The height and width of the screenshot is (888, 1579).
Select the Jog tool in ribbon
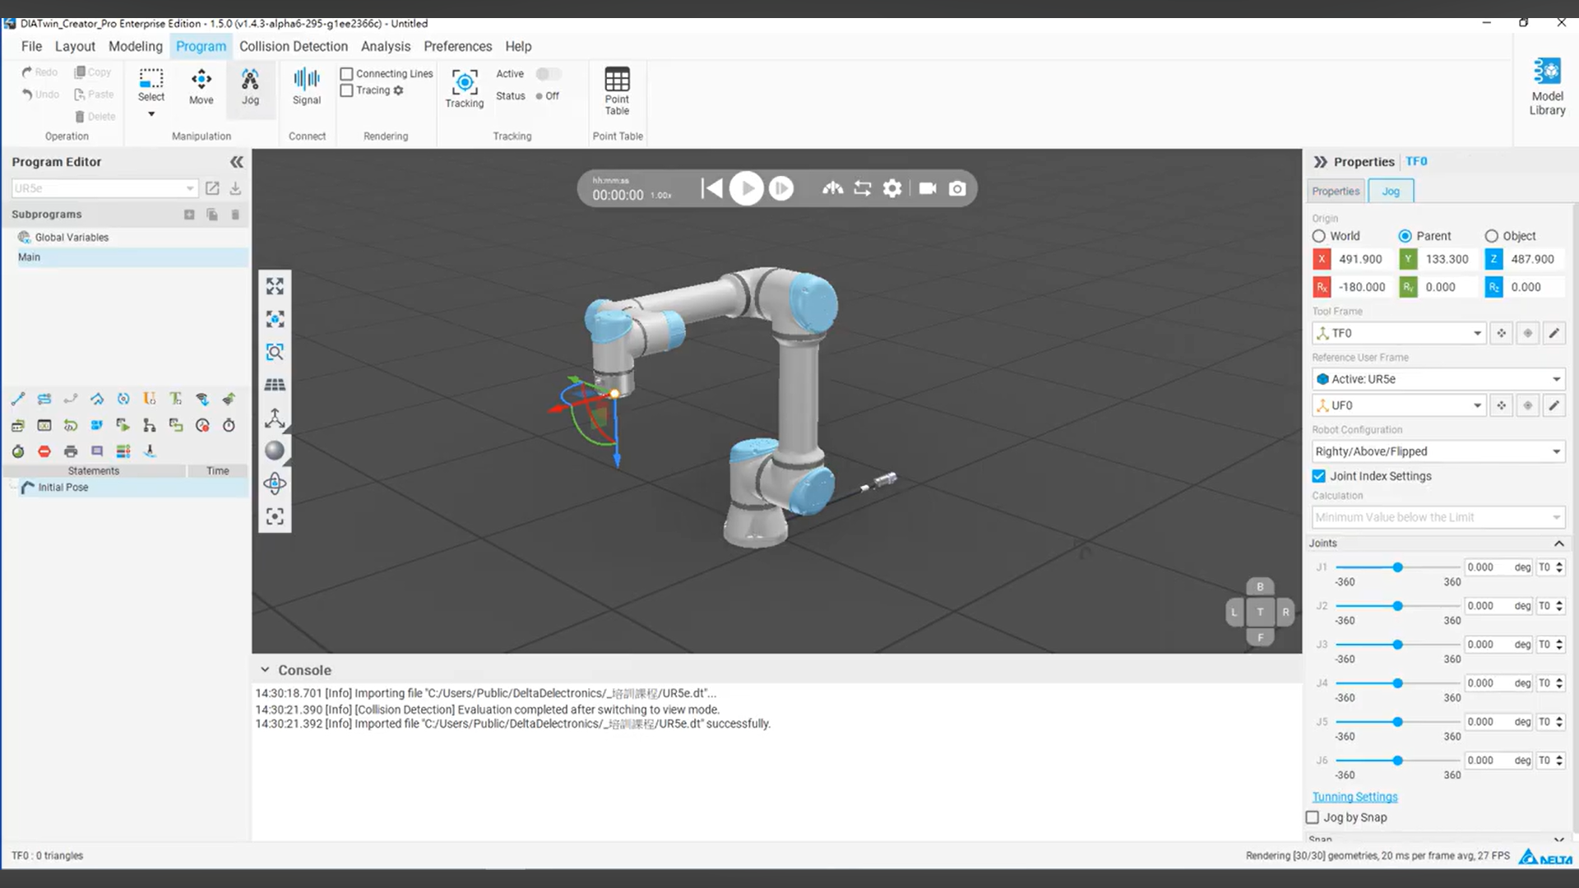pos(250,87)
